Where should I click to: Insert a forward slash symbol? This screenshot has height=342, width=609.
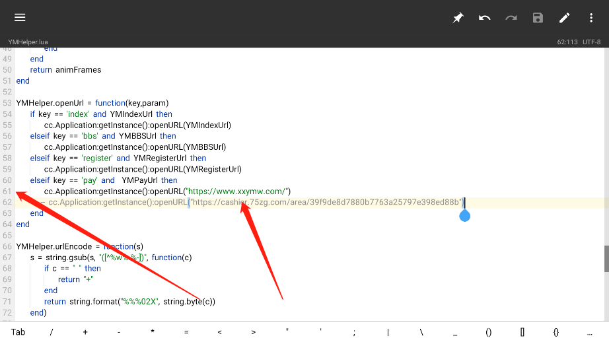click(52, 332)
